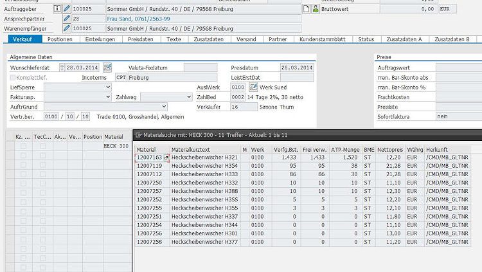This screenshot has width=482, height=272.
Task: Click ZahlBed field 0002
Action: (x=238, y=97)
